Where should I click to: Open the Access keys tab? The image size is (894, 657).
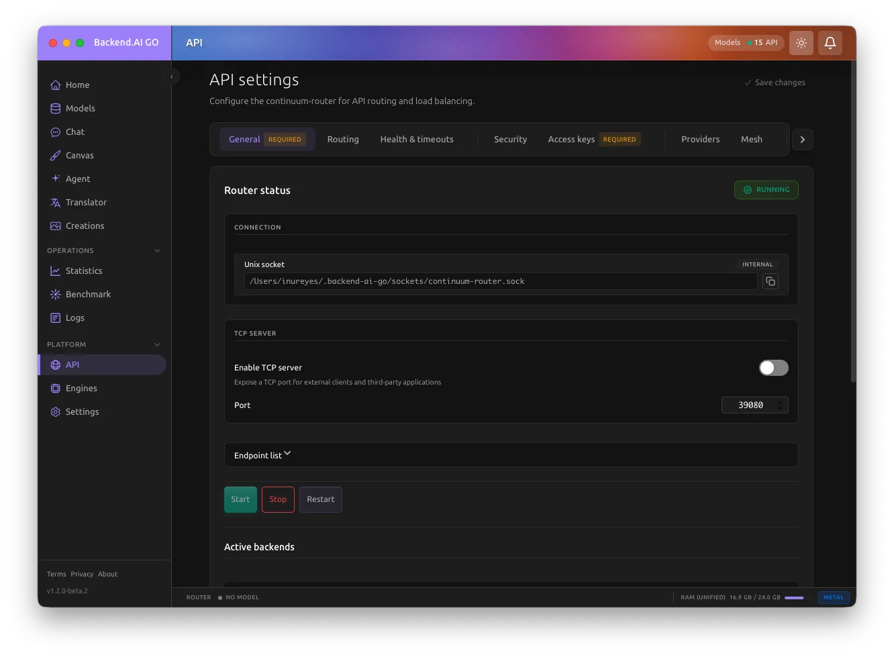point(571,139)
